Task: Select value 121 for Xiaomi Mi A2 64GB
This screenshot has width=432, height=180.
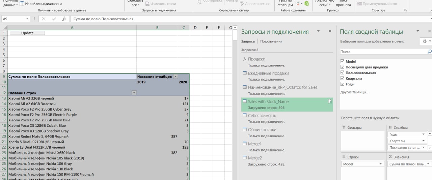Action: pos(184,104)
